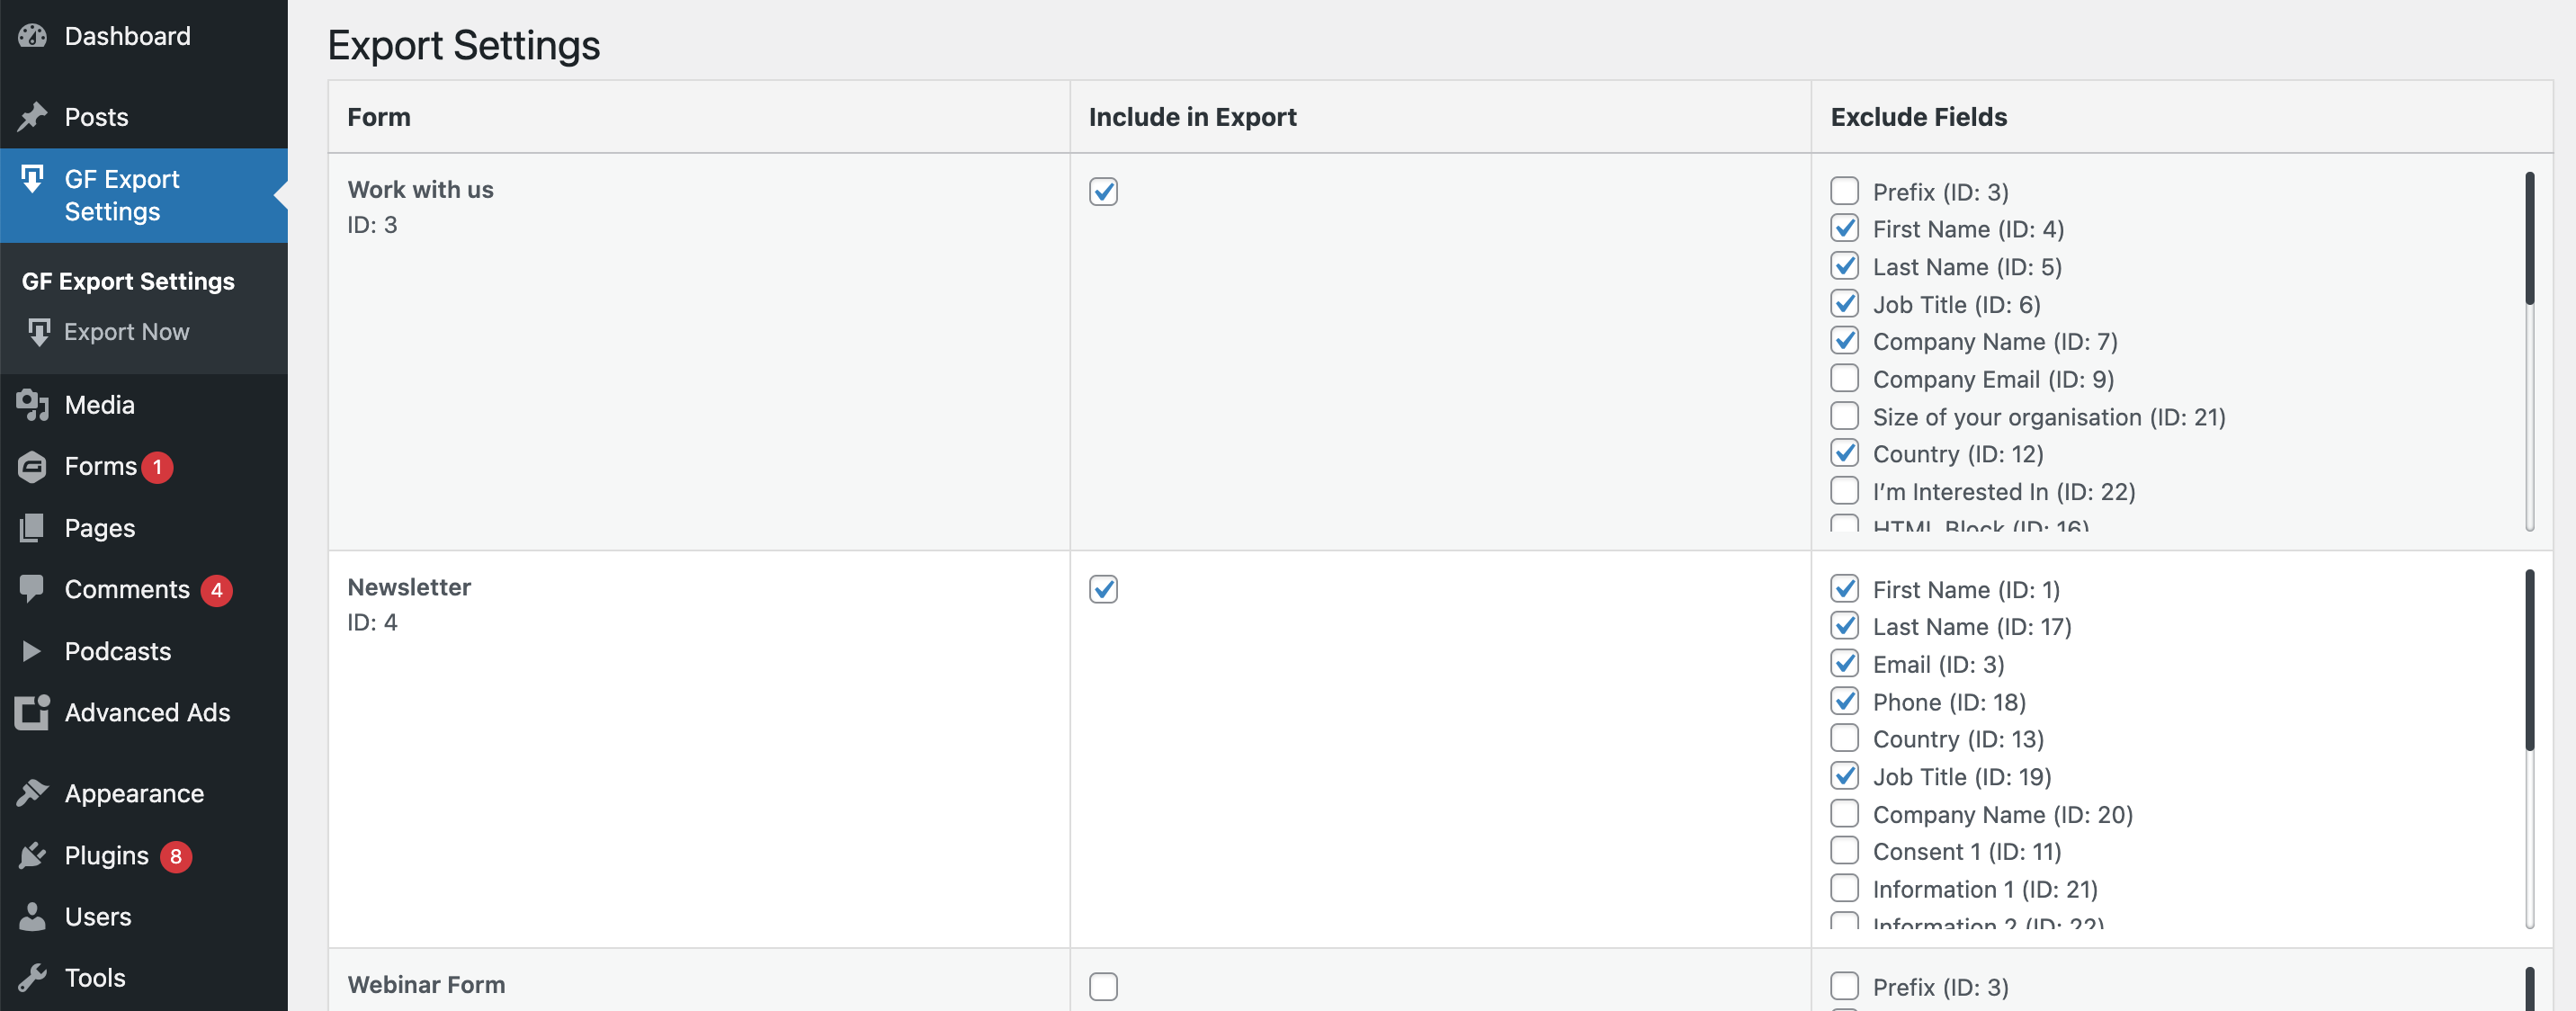Open the highlighted GF Export Settings menu
Screen dimensions: 2576x1011
[144, 195]
